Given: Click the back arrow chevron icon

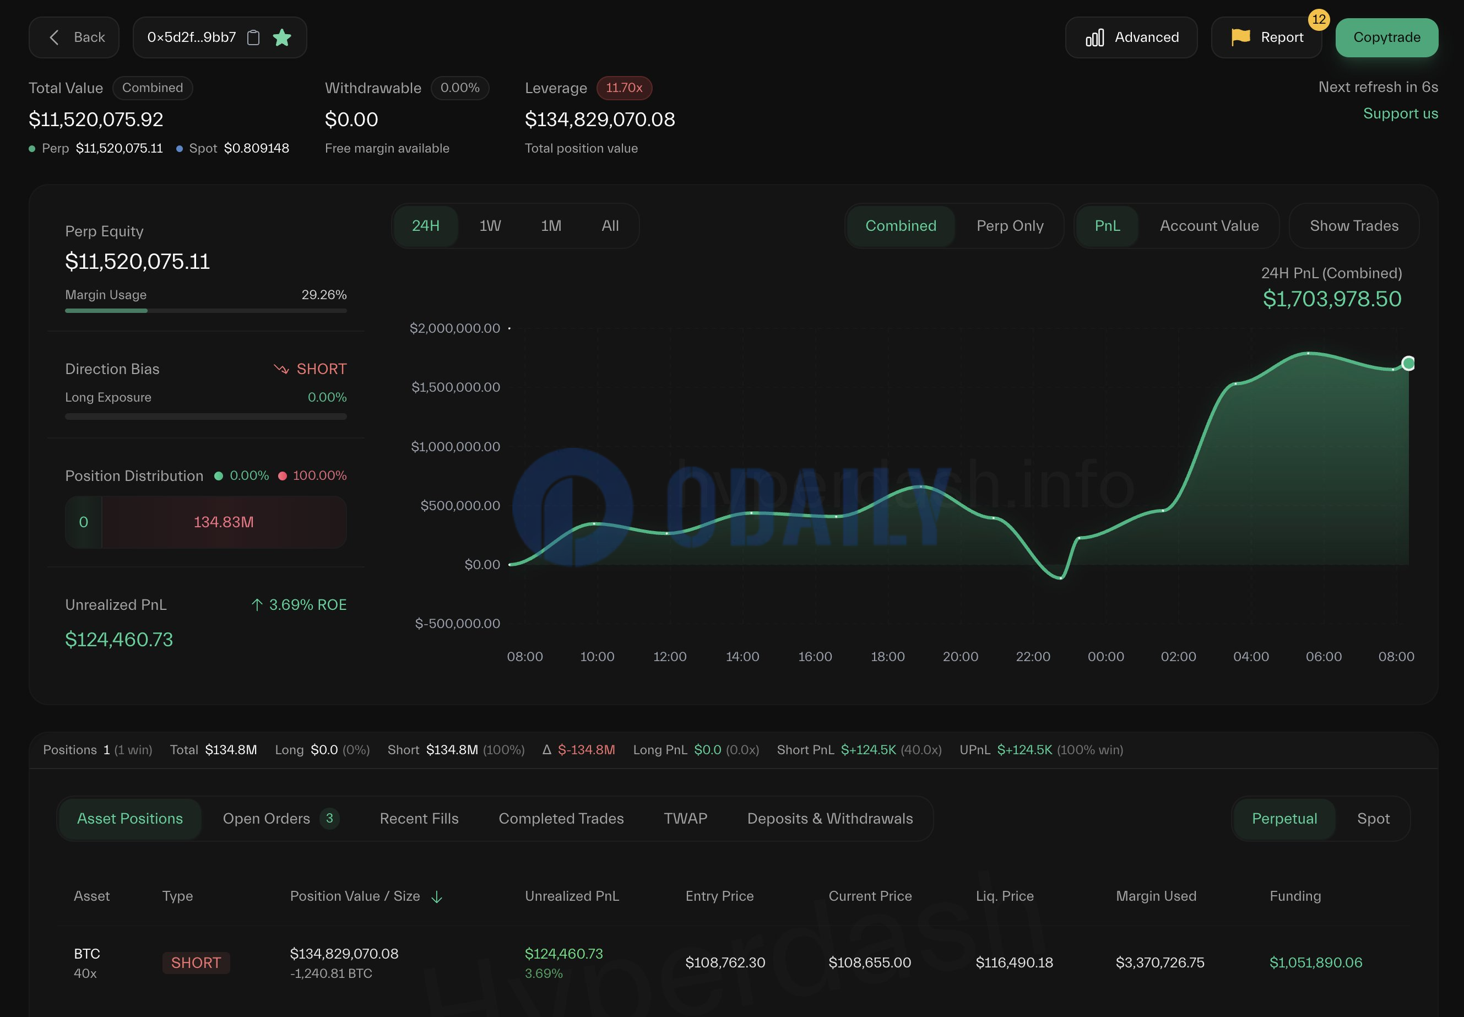Looking at the screenshot, I should click(55, 37).
